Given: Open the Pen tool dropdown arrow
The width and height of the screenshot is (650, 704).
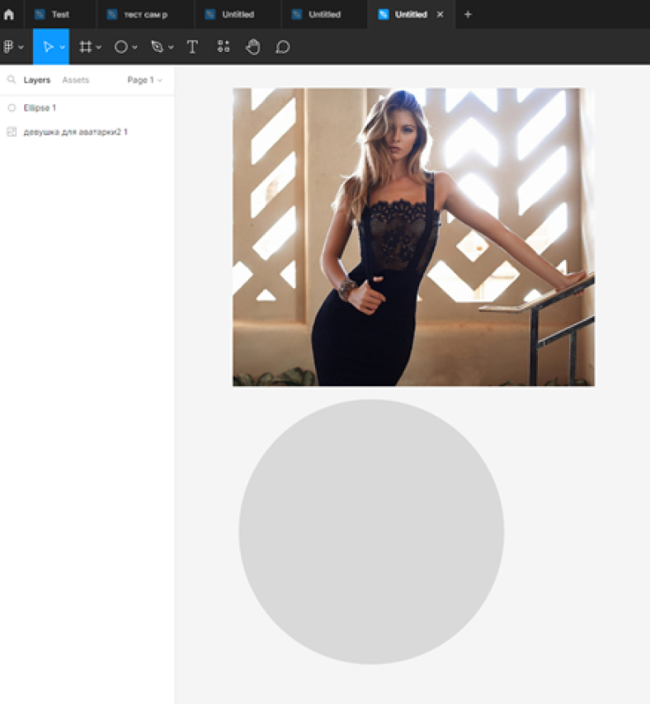Looking at the screenshot, I should [171, 47].
